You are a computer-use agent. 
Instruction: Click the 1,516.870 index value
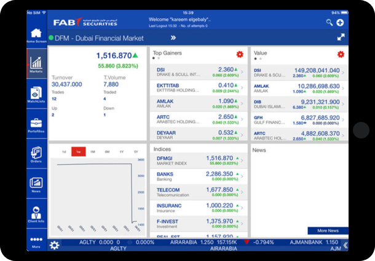point(114,56)
